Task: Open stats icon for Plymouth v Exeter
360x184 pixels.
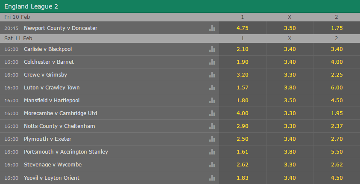Action: pyautogui.click(x=212, y=139)
